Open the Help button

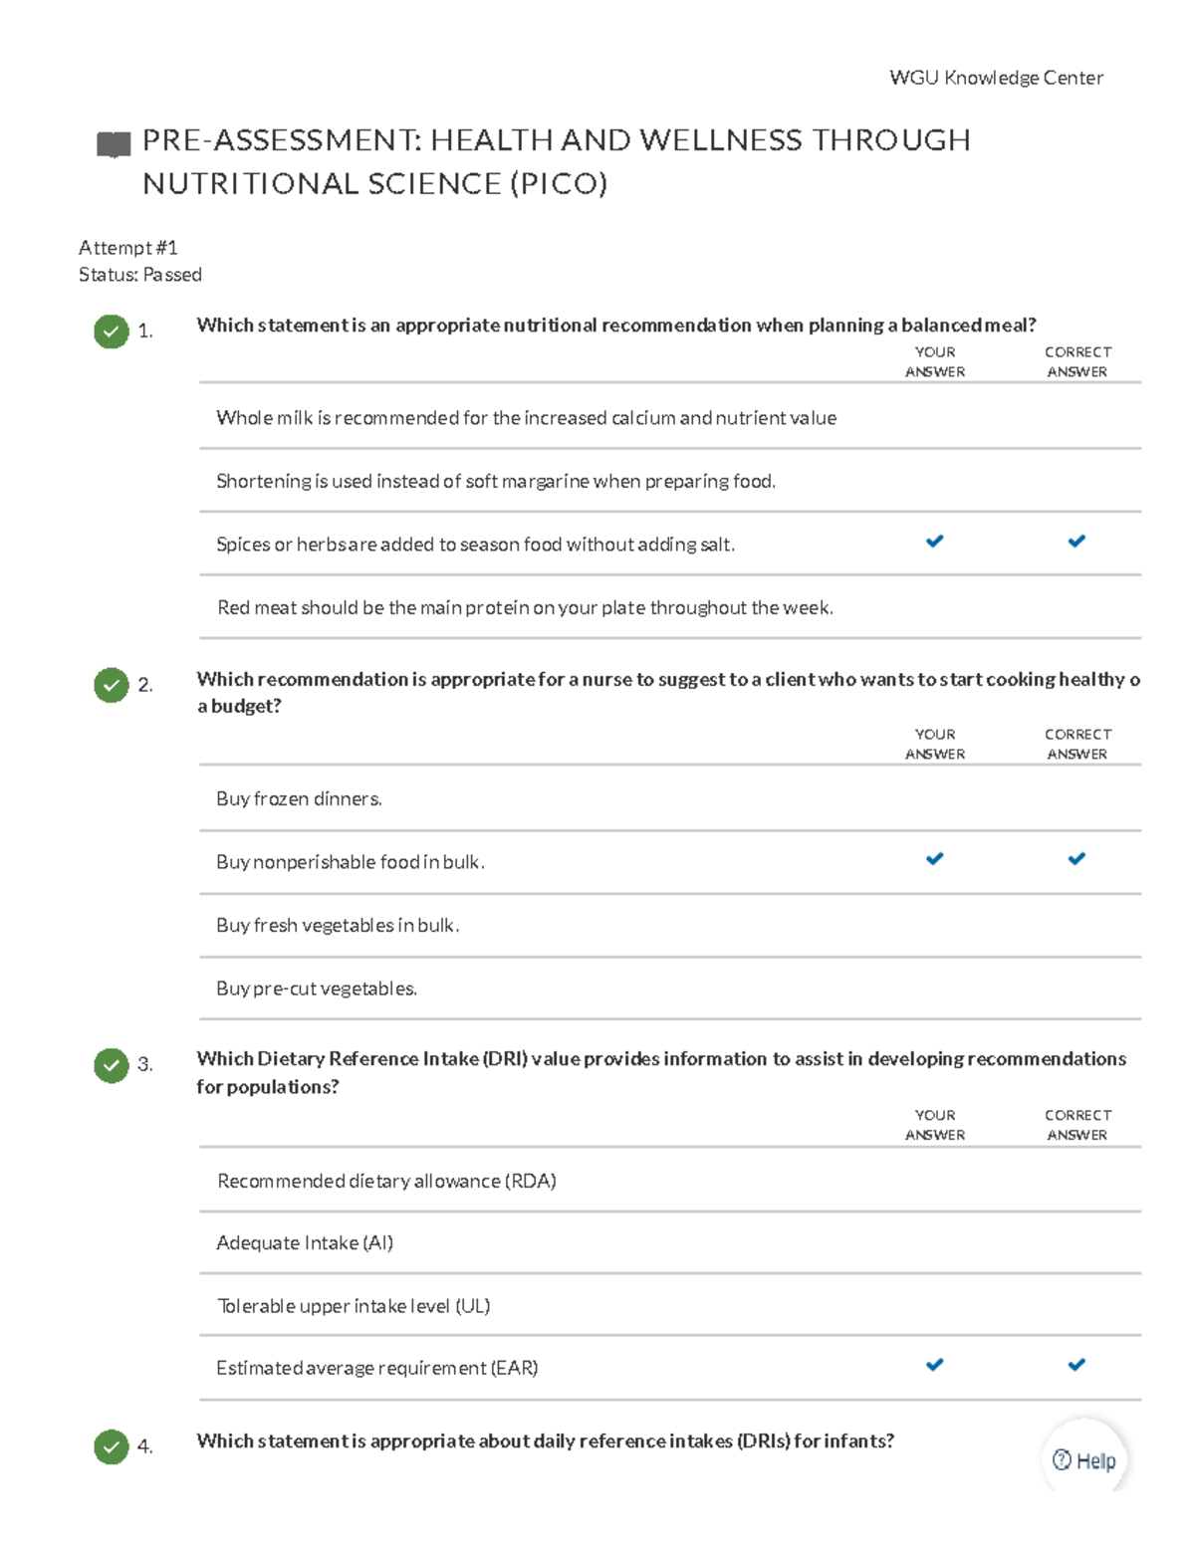tap(1084, 1460)
